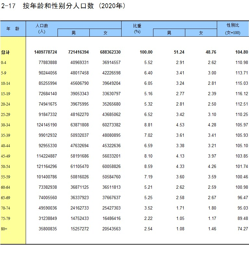Select the percentage cell 8.81
The height and width of the screenshot is (255, 249).
(x=148, y=125)
